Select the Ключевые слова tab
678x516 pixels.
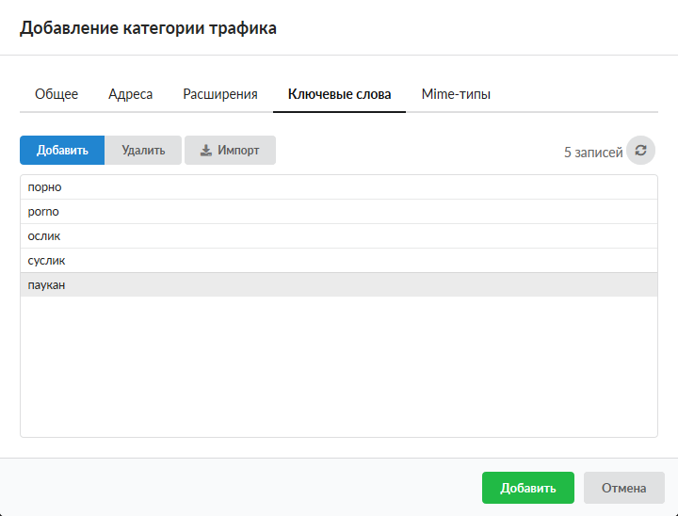click(339, 94)
